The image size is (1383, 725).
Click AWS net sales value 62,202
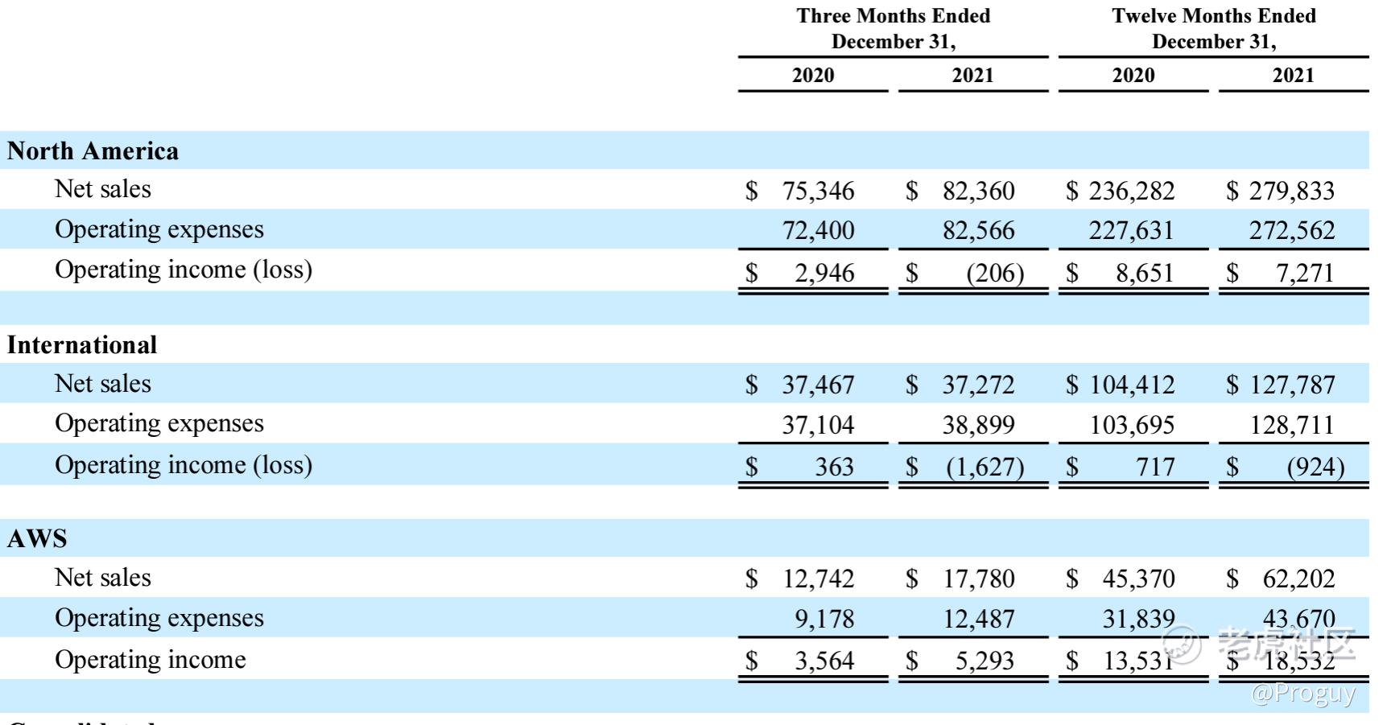pos(1298,579)
